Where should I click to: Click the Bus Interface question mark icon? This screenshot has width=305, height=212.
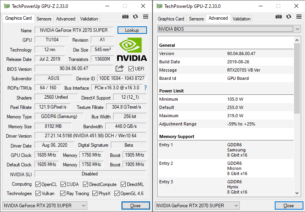coord(145,88)
